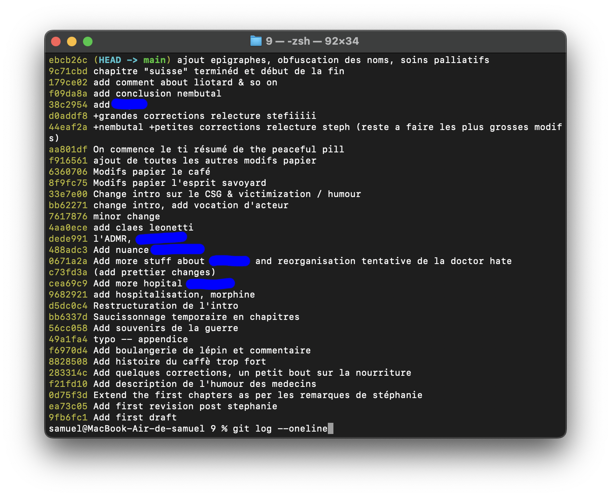Click 'add claes leonetti' commit message

[143, 228]
